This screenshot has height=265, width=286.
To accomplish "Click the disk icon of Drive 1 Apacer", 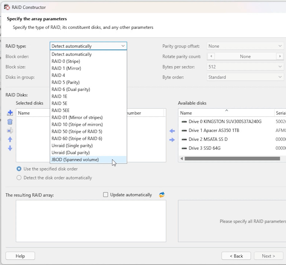I will pyautogui.click(x=184, y=130).
